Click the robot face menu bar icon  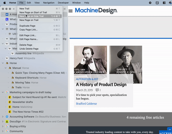[x=157, y=3]
